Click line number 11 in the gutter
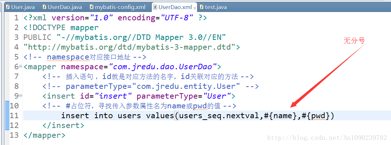This screenshot has height=145, width=391. [x=14, y=116]
